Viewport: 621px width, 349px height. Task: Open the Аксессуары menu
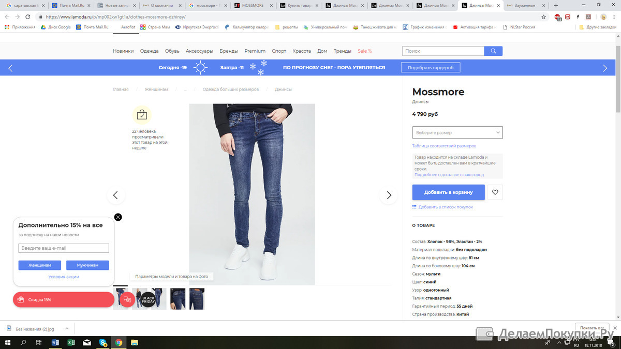pos(199,51)
